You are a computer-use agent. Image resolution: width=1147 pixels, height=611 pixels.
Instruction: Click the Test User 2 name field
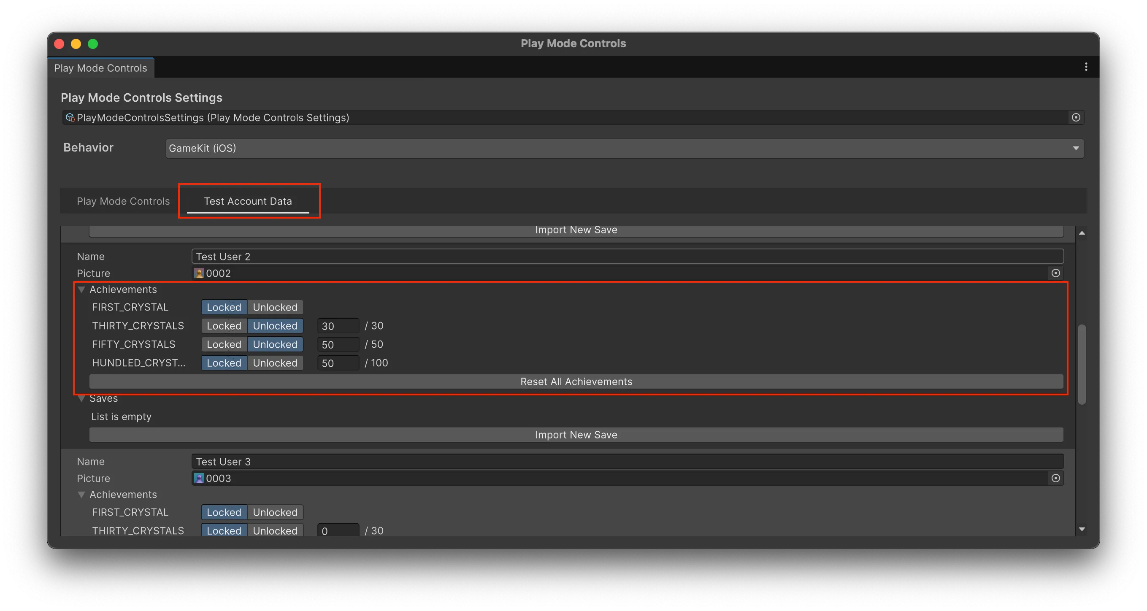[x=627, y=257]
